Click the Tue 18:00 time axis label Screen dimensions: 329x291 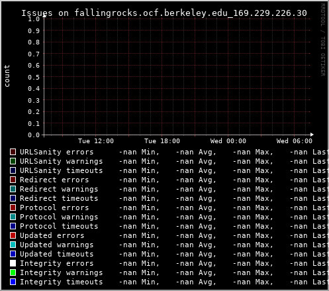click(162, 141)
